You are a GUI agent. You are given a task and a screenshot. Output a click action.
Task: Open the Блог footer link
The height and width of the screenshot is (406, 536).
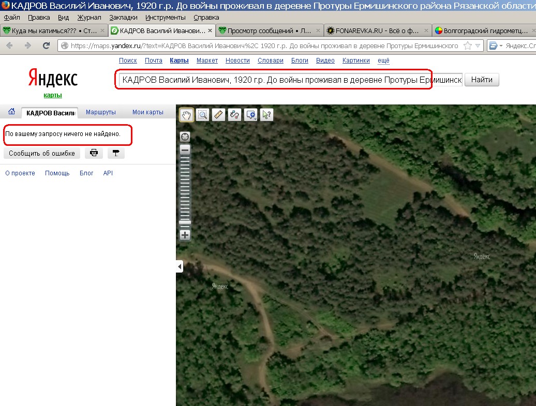86,173
